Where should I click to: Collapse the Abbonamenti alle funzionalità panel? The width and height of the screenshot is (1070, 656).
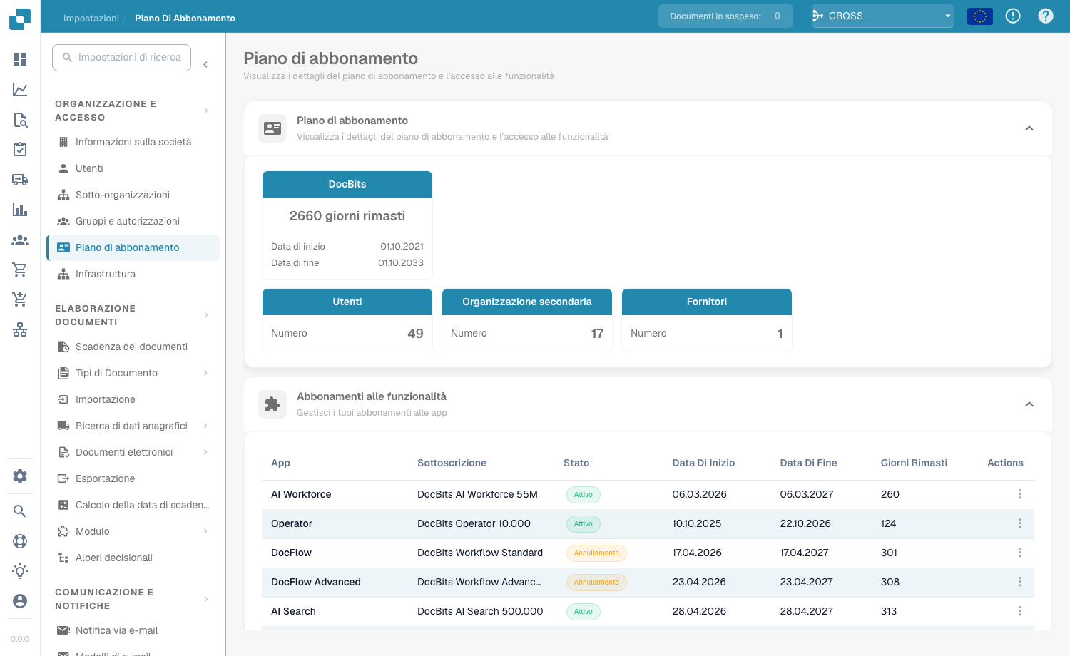point(1029,404)
